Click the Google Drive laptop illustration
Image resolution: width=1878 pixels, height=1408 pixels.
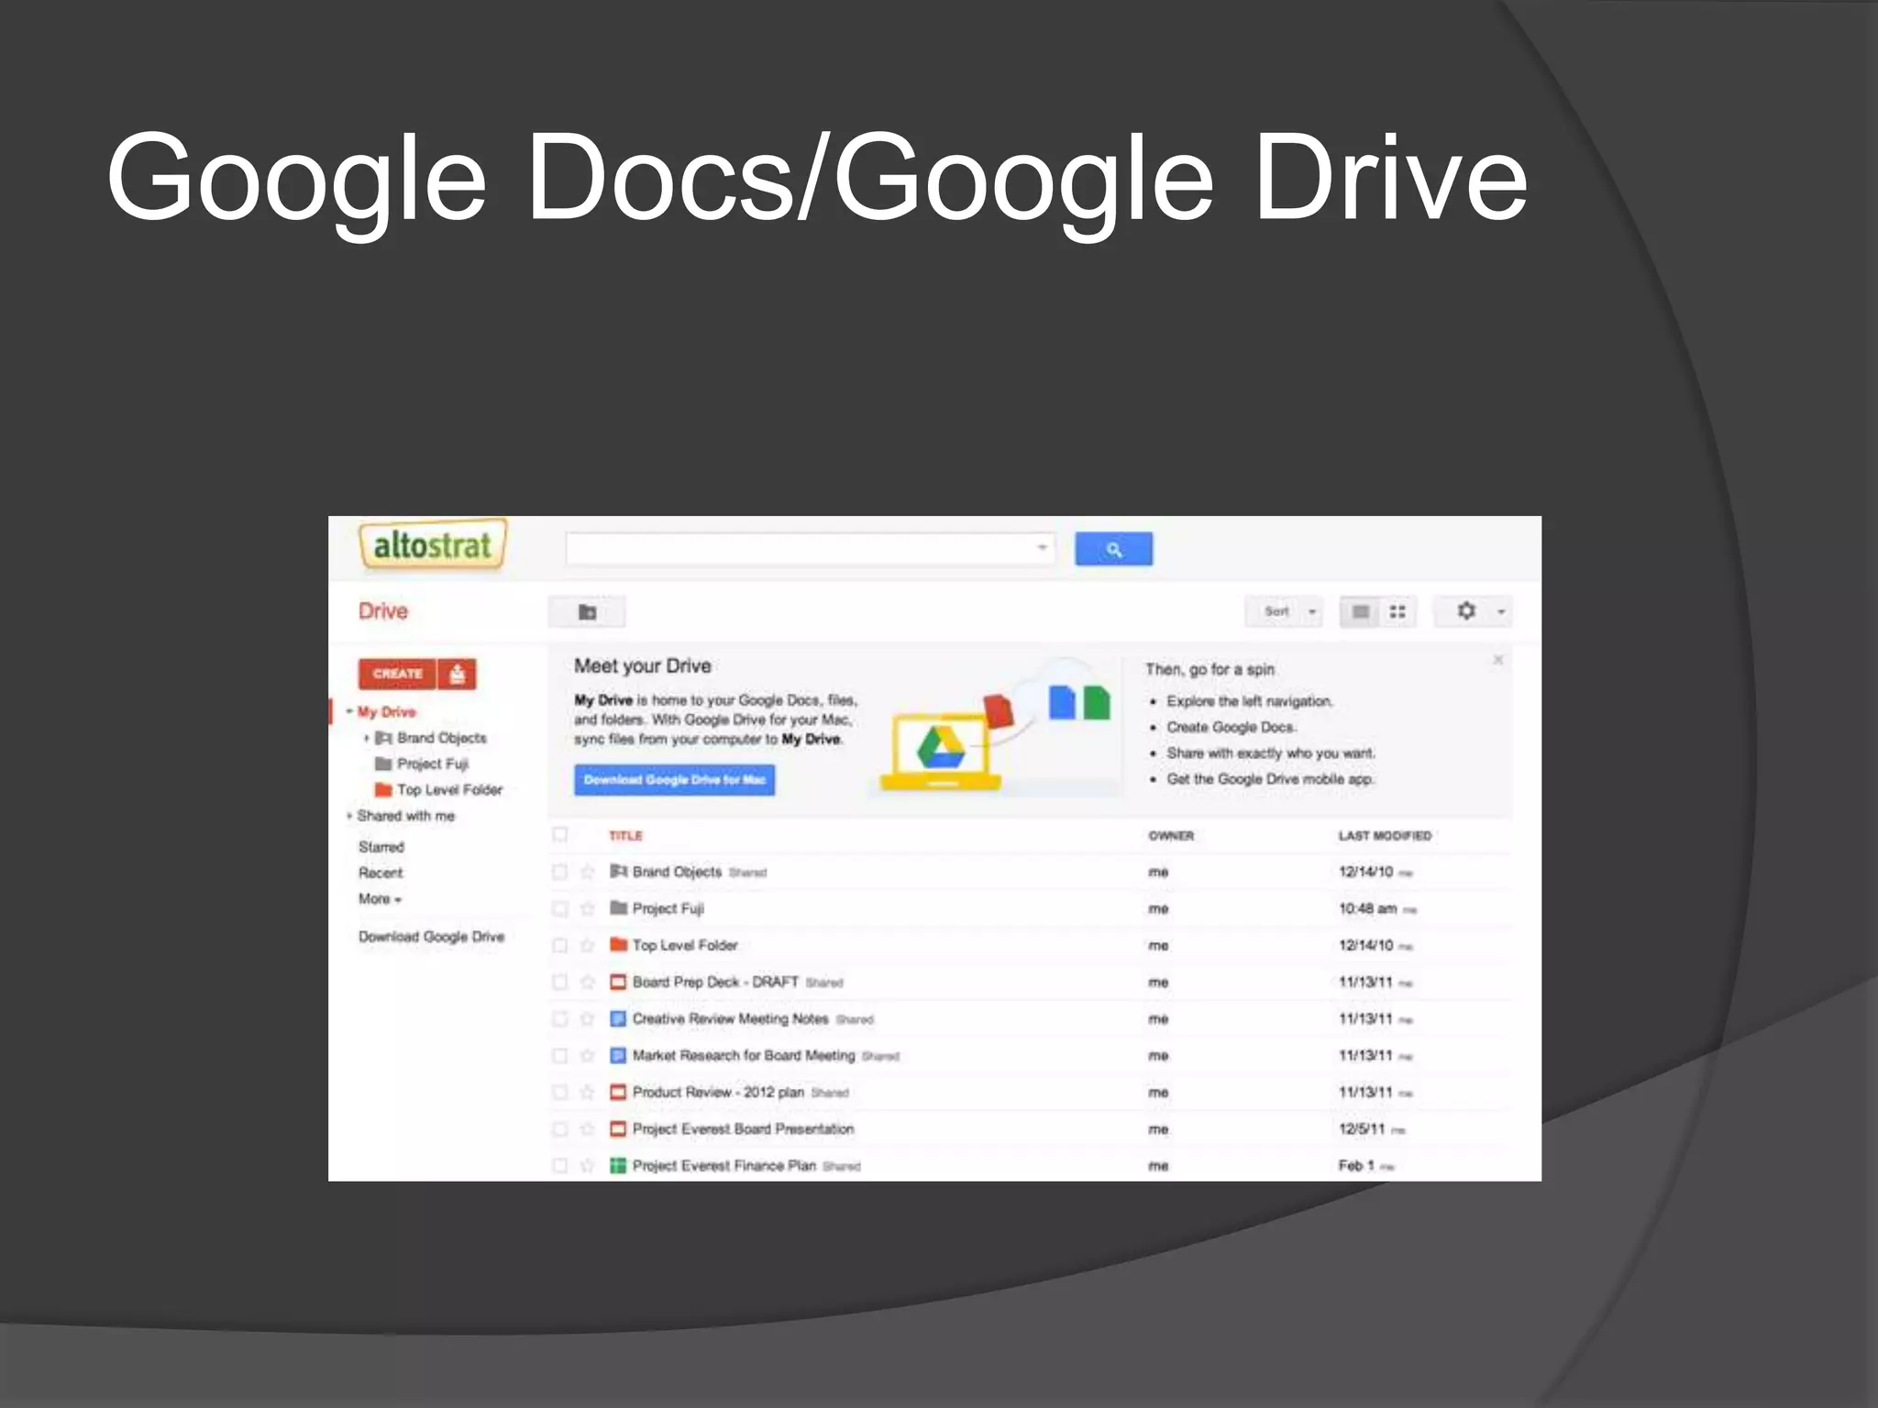tap(941, 750)
